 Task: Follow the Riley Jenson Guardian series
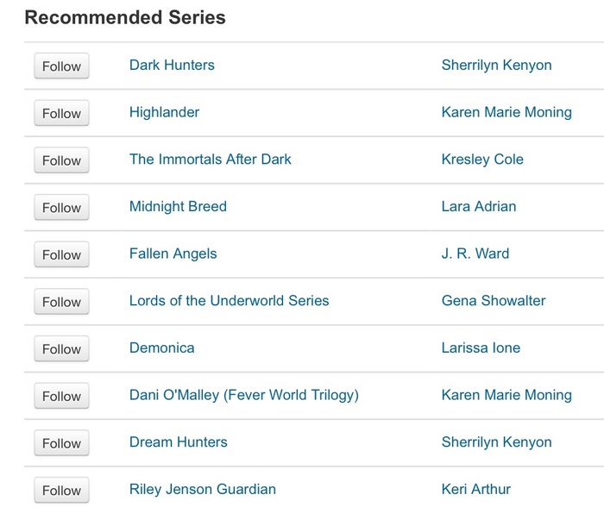click(61, 490)
